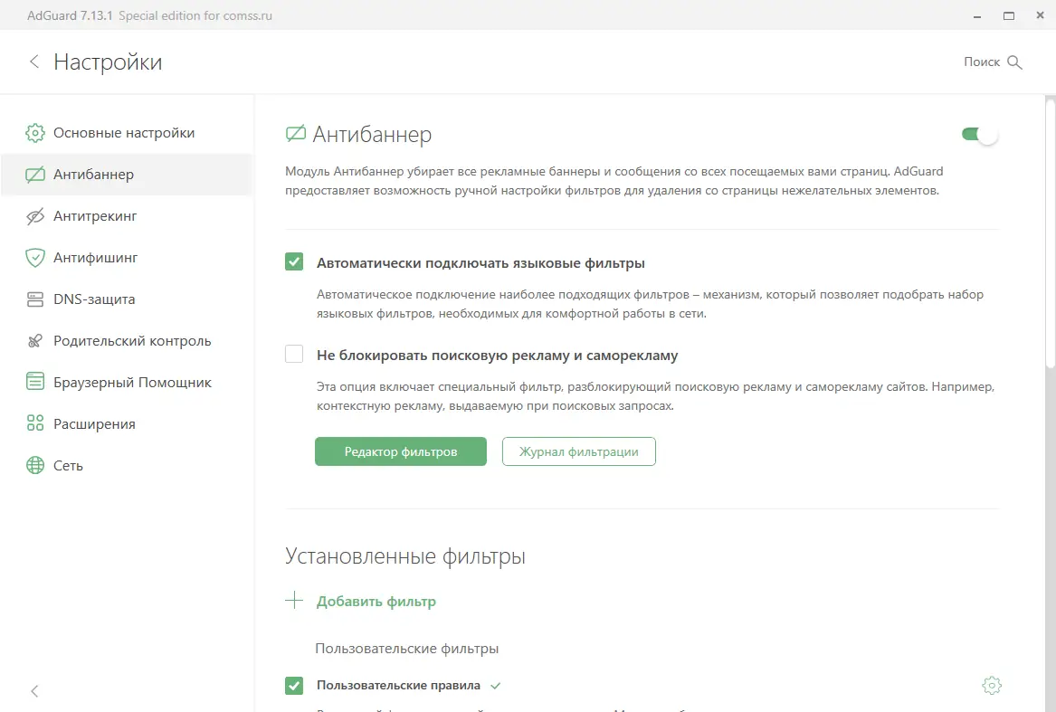Select Антибаннер in the sidebar

[x=127, y=175]
